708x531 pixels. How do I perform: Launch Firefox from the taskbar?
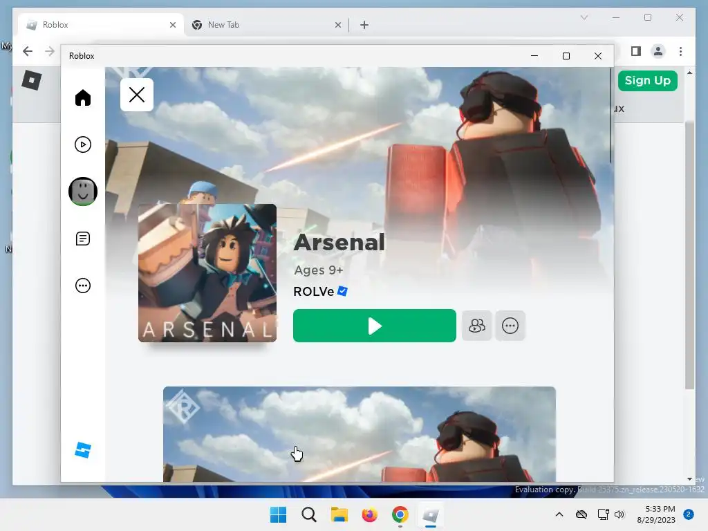click(369, 514)
